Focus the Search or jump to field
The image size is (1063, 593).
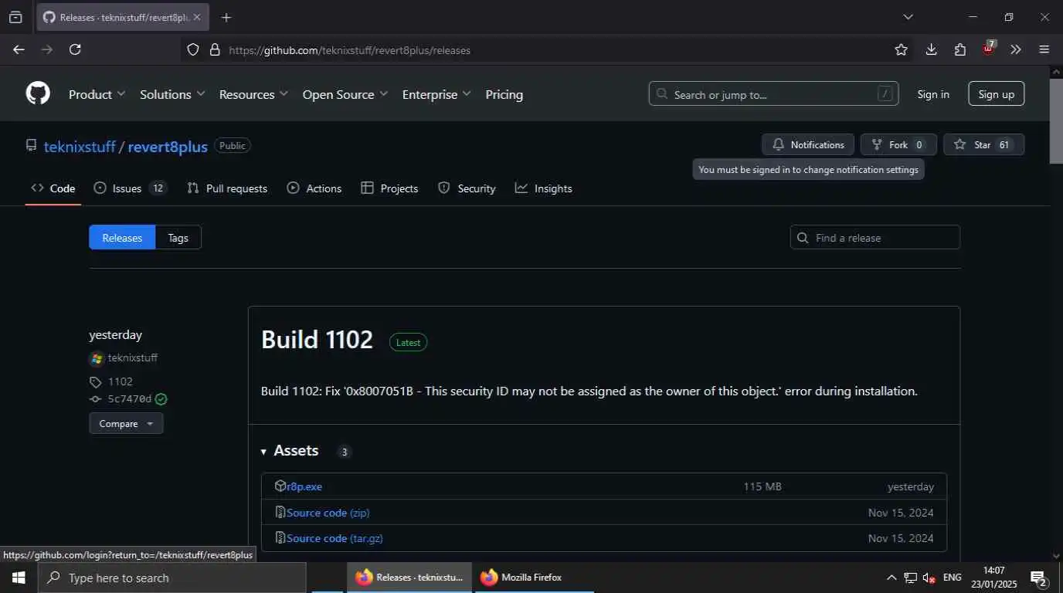[x=773, y=93]
